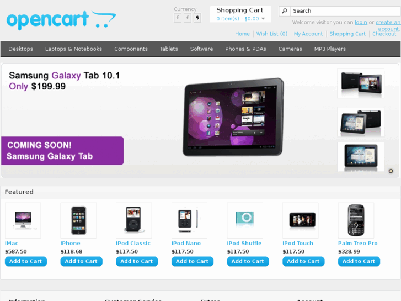Open the Components category menu
The height and width of the screenshot is (301, 401).
click(131, 49)
